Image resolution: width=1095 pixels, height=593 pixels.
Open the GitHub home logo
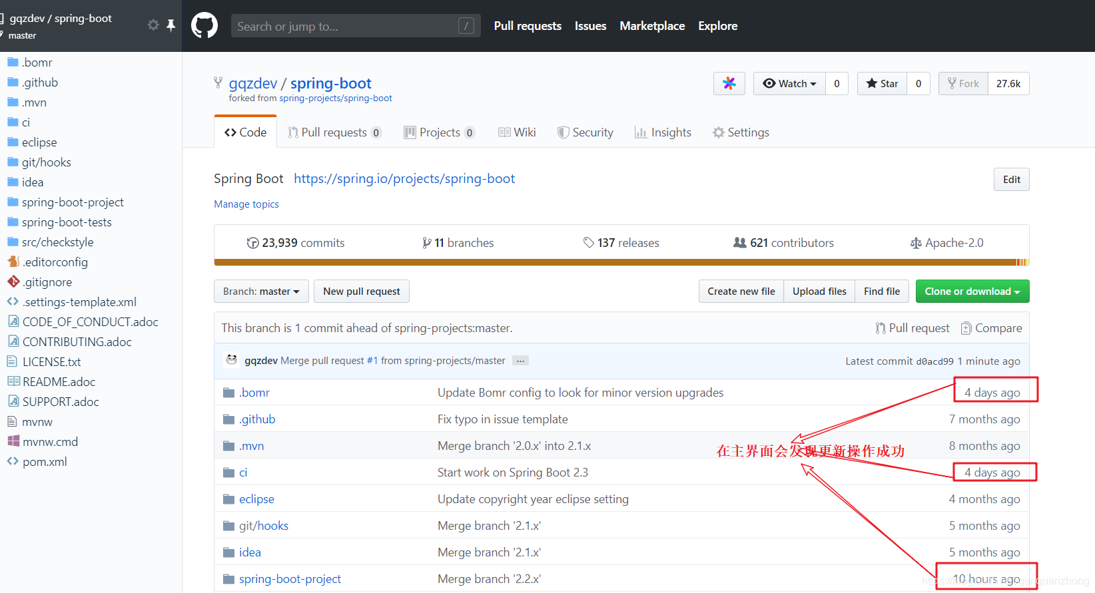pos(204,26)
